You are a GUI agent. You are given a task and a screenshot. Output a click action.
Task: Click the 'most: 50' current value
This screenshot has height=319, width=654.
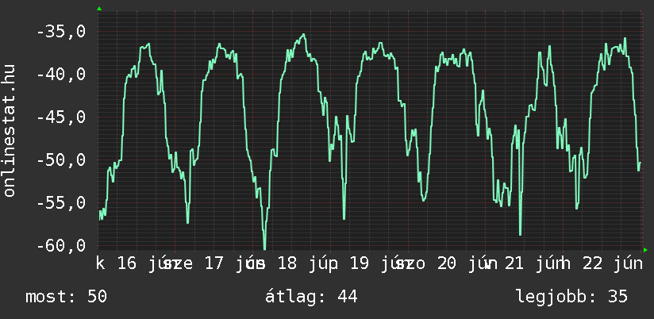pos(67,297)
